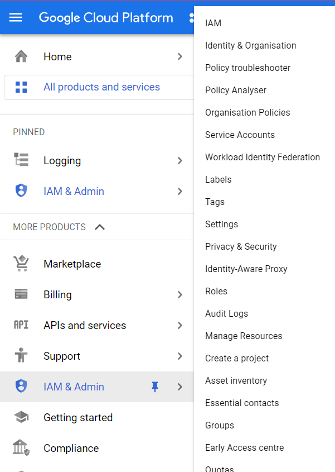Click the Marketplace shopping cart icon
Viewport: 335px width, 472px height.
21,263
